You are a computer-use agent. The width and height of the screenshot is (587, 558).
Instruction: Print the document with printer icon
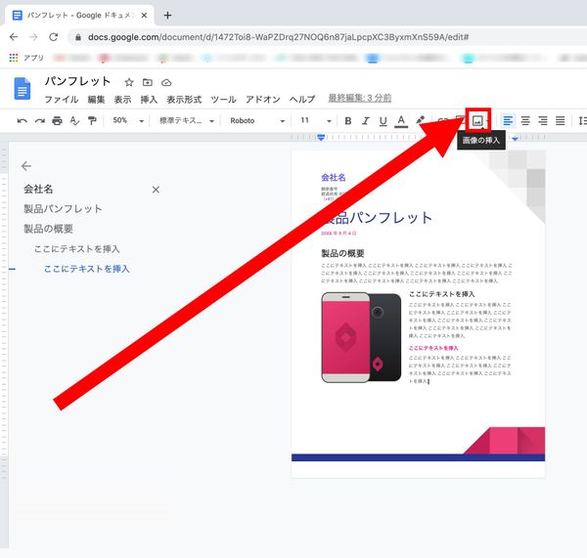tap(57, 121)
